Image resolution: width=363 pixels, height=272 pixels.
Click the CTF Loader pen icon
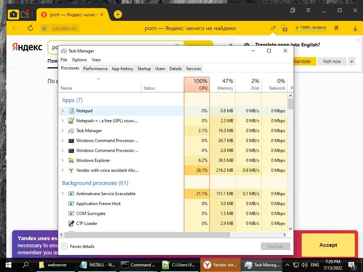[71, 223]
